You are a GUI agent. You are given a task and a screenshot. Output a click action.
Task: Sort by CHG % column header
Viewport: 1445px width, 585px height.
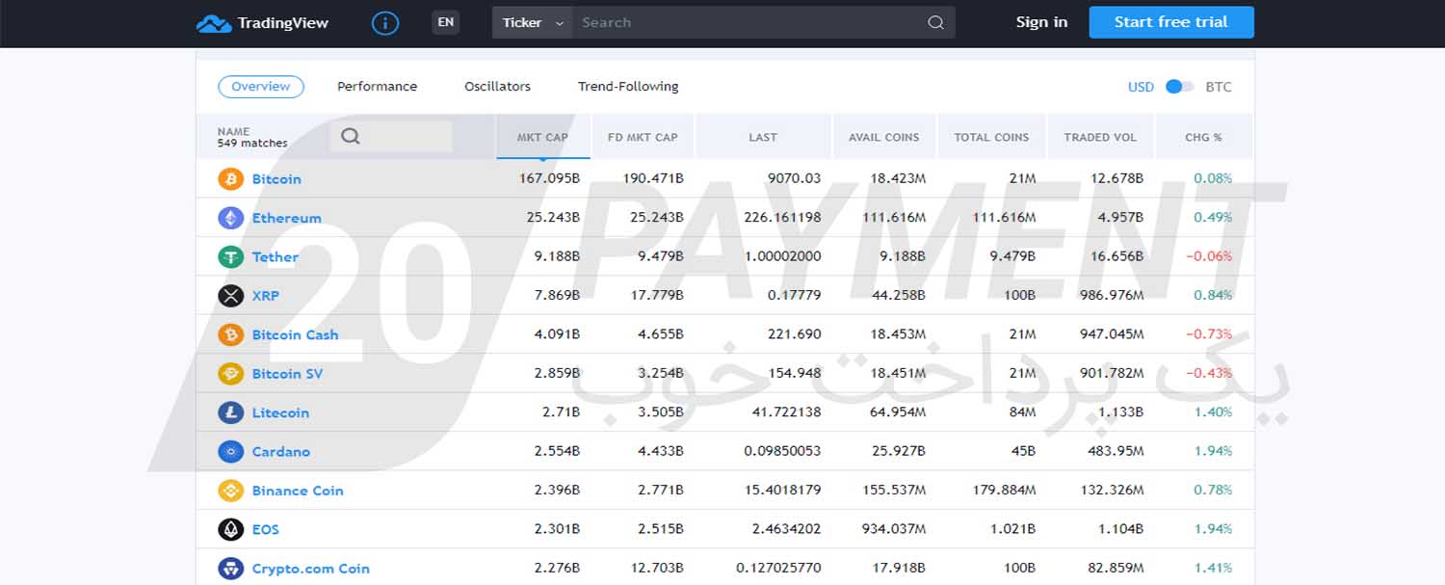pos(1203,137)
